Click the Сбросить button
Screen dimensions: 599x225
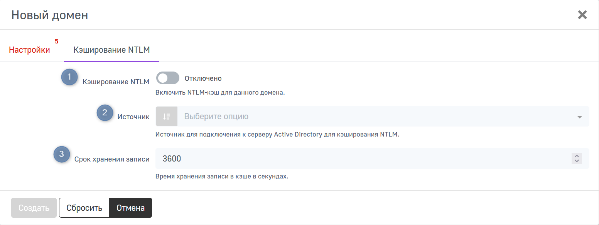[84, 208]
